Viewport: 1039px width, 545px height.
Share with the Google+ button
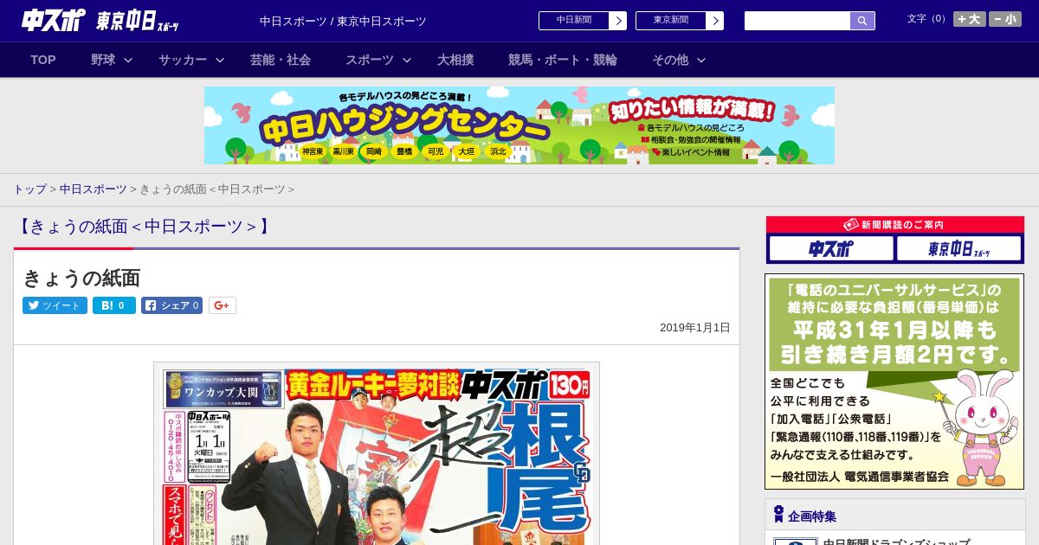tap(223, 305)
